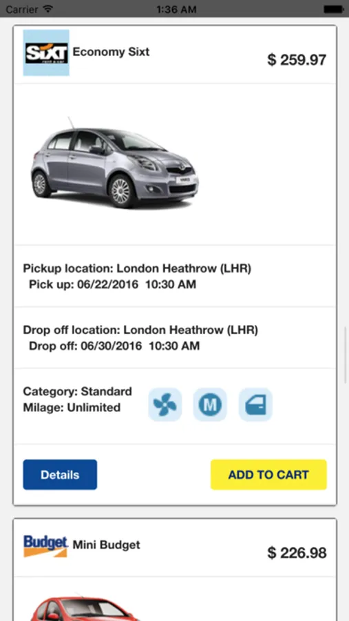Tap the Sixt rent a car logo

click(46, 52)
